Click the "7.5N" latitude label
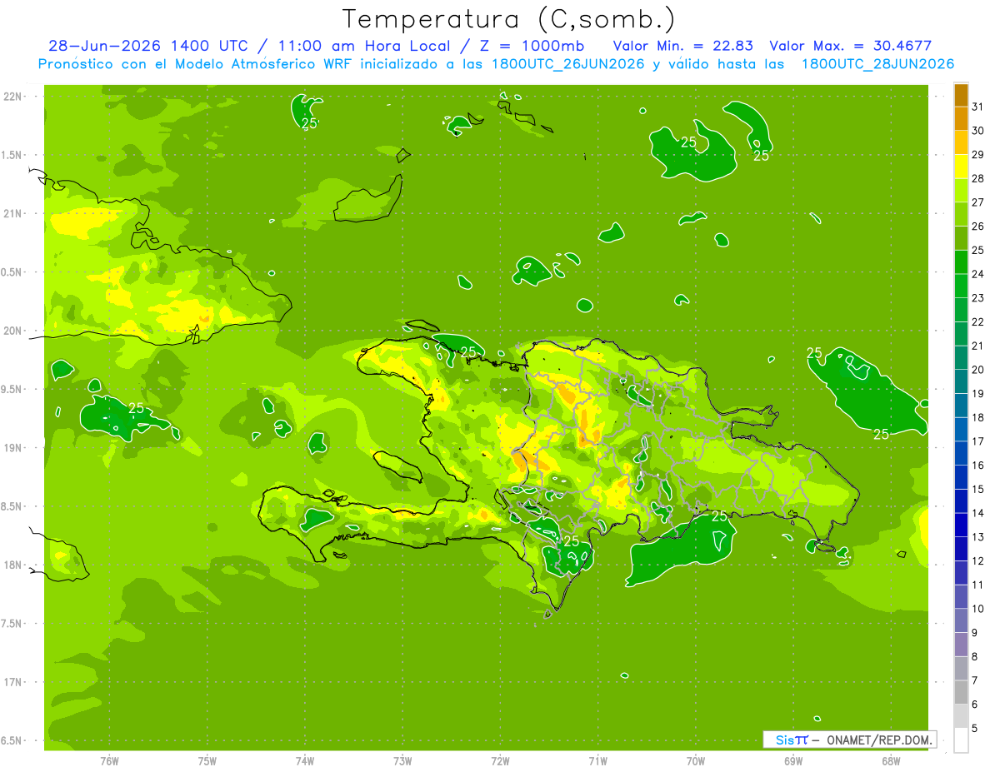Screen dimensions: 1000x772 [x=12, y=624]
